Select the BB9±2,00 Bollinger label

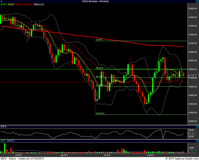[x=39, y=5]
